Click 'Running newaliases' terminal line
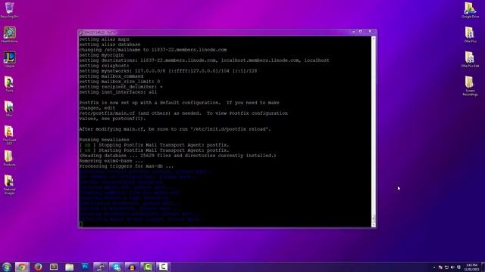The width and height of the screenshot is (485, 272). pos(105,140)
